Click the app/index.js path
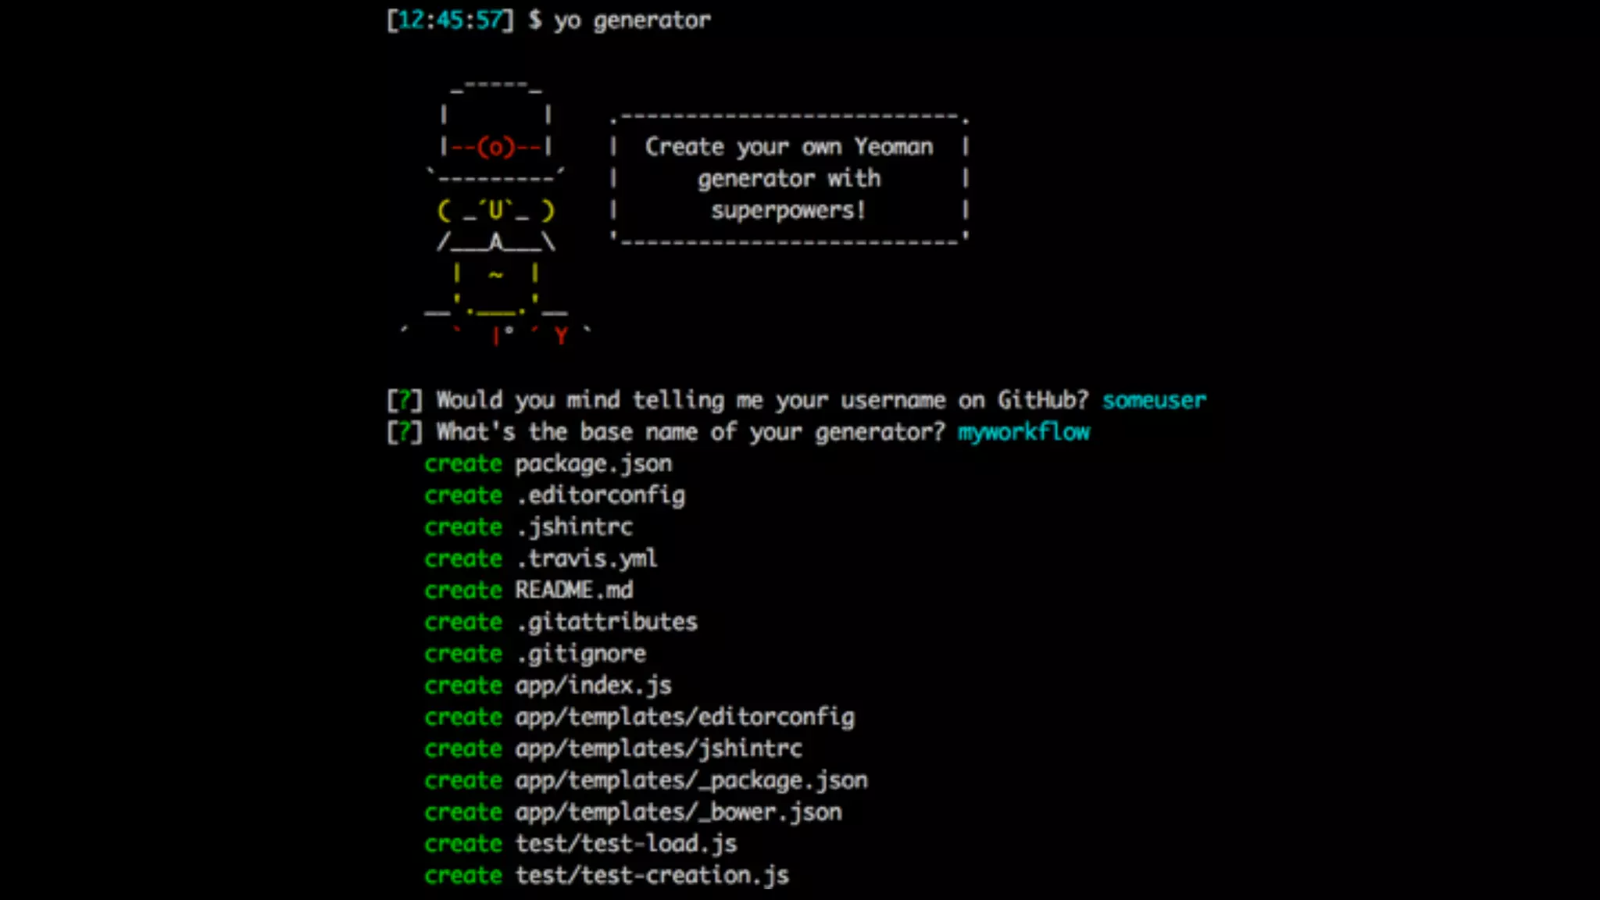 coord(593,686)
